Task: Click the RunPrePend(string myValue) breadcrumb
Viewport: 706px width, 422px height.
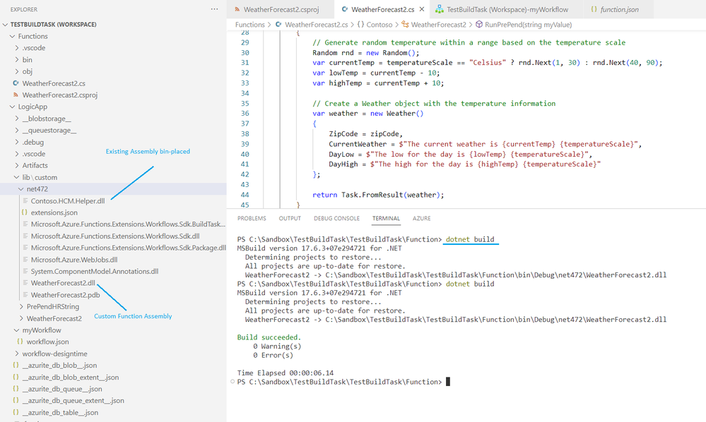Action: point(528,24)
